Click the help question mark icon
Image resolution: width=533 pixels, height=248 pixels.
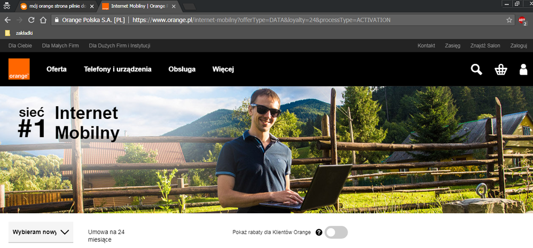[x=319, y=233]
